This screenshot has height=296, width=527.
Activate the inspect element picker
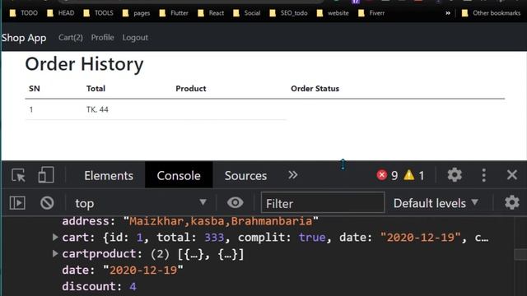click(18, 175)
